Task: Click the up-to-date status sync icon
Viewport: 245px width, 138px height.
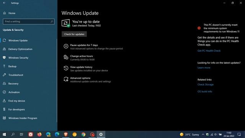Action: coord(65,23)
